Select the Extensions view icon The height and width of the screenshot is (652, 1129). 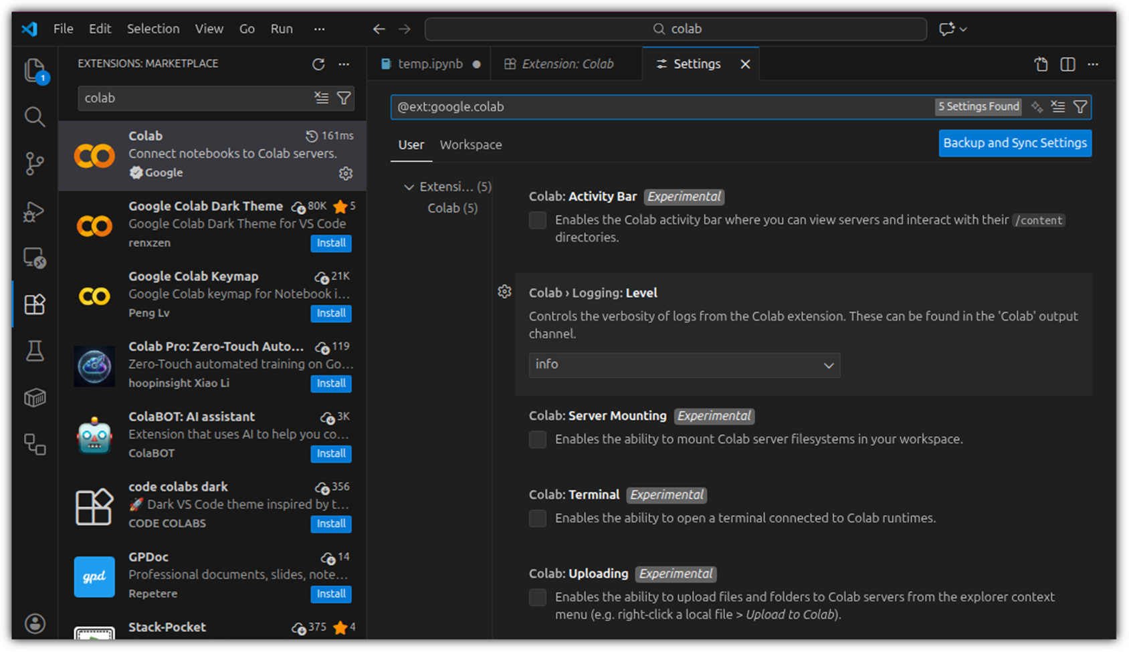point(35,304)
